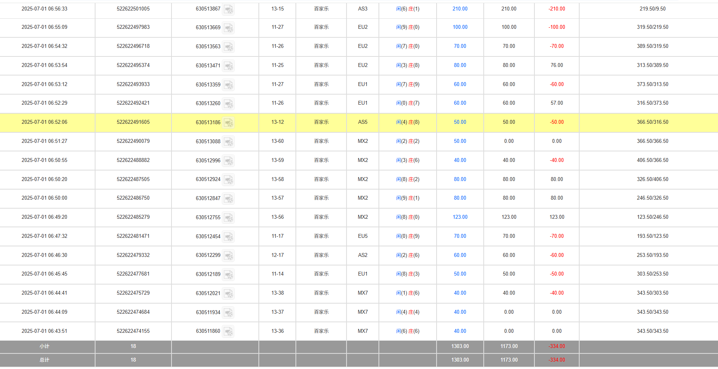View video replay for round 630513088
The height and width of the screenshot is (369, 718).
coord(228,142)
